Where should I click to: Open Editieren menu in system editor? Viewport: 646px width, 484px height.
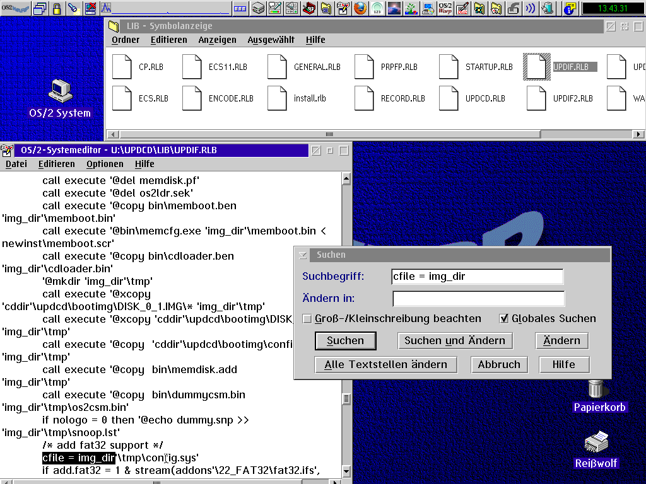(x=57, y=164)
